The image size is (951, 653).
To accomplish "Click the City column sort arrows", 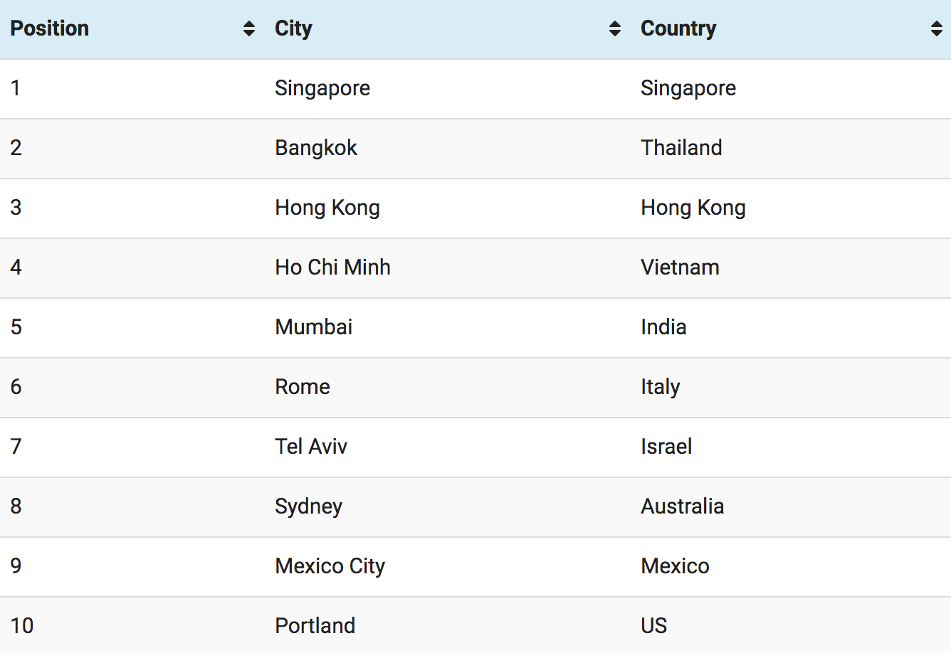I will point(615,28).
